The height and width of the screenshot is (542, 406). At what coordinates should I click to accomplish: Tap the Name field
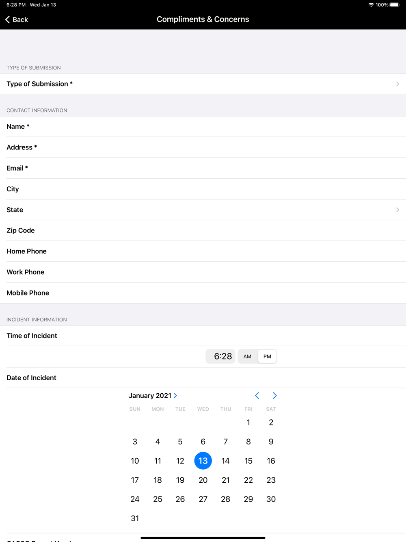tap(203, 127)
